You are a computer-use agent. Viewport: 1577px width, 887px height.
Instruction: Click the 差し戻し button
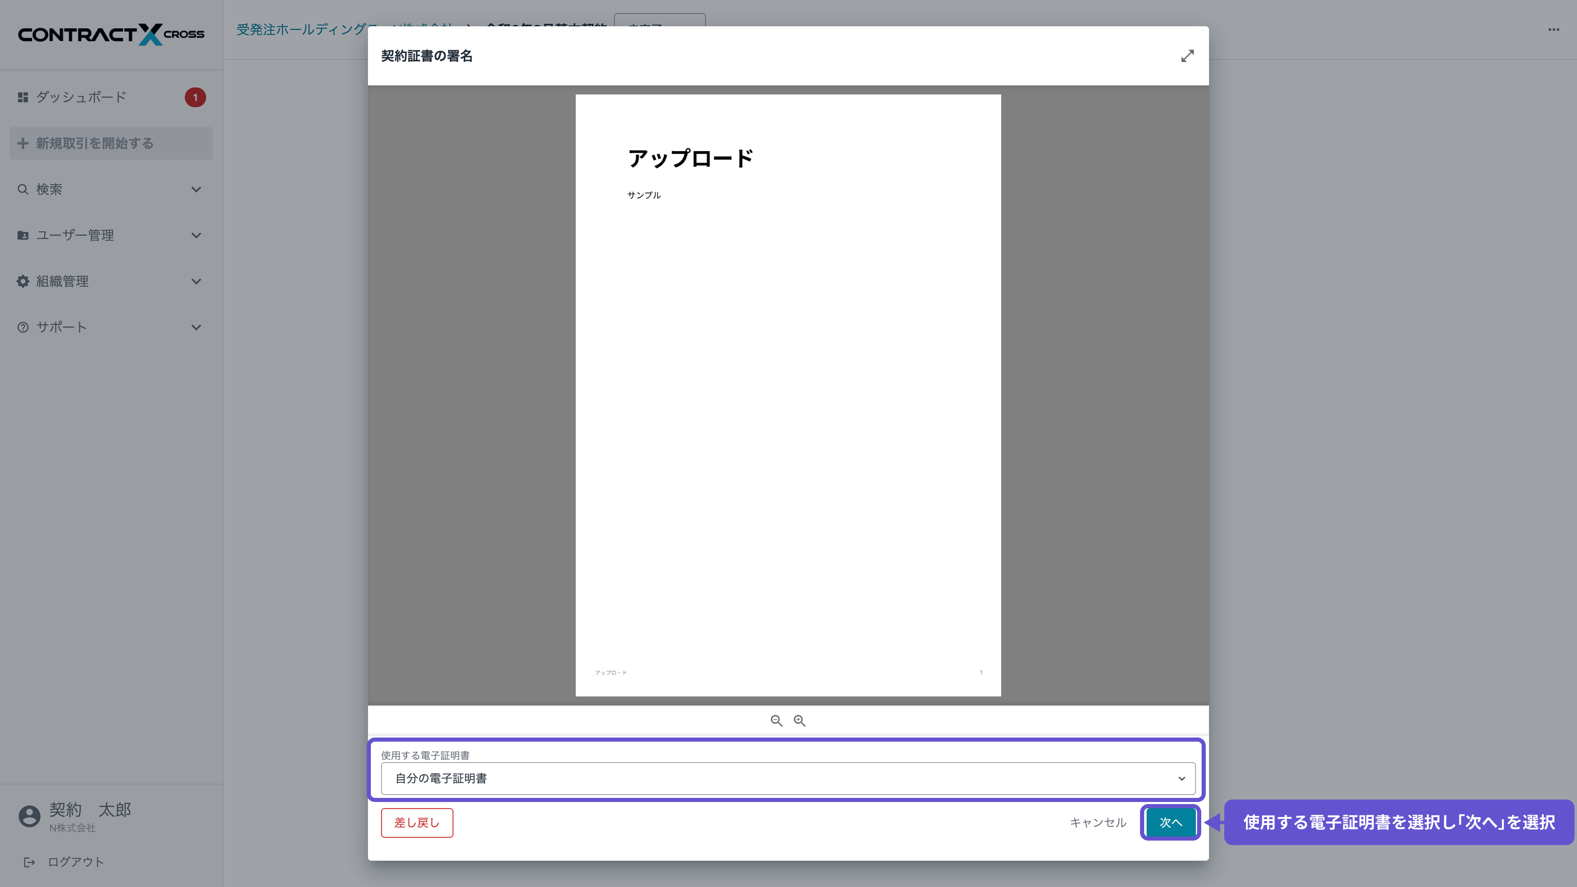[416, 823]
